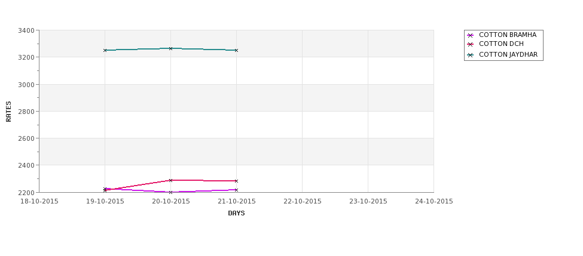Click COTTON JAYDHAR data point on 21-10-2015
This screenshot has width=583, height=256.
(x=236, y=50)
